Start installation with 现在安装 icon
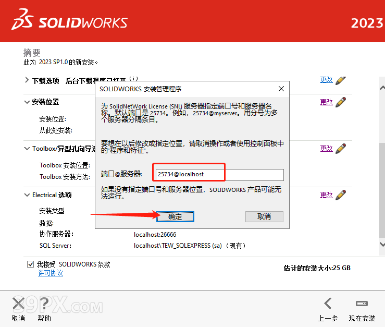 pyautogui.click(x=362, y=304)
